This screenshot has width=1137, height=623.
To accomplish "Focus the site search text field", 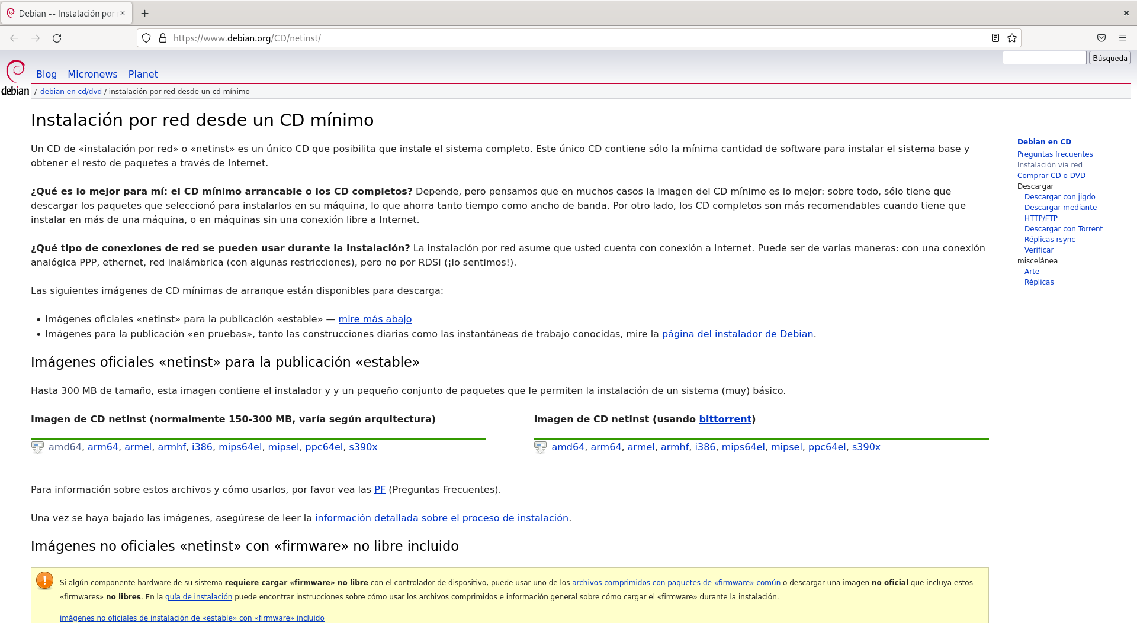I will 1044,58.
